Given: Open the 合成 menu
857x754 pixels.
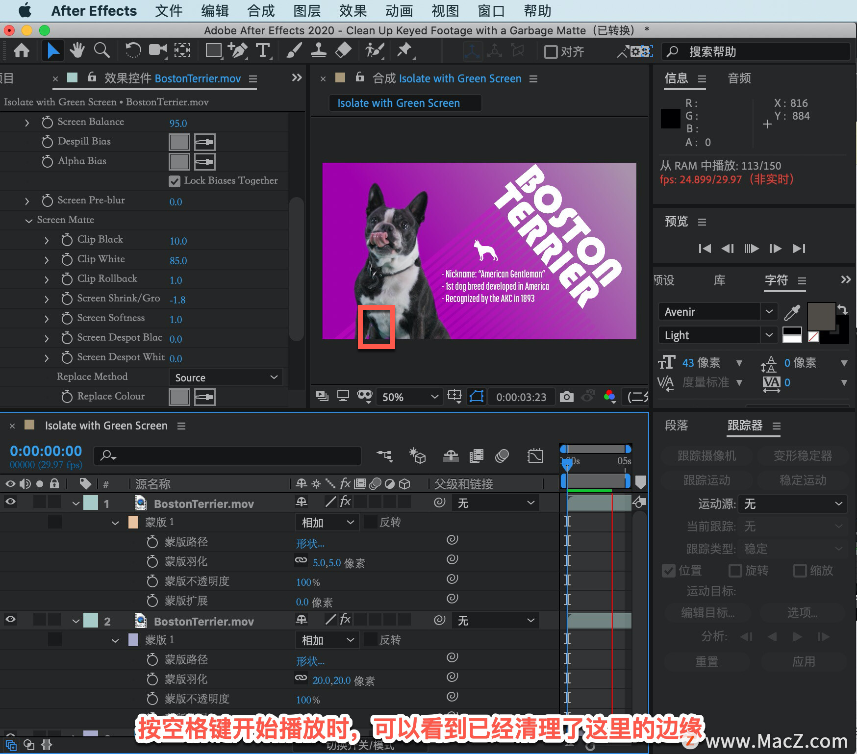Looking at the screenshot, I should (x=261, y=11).
